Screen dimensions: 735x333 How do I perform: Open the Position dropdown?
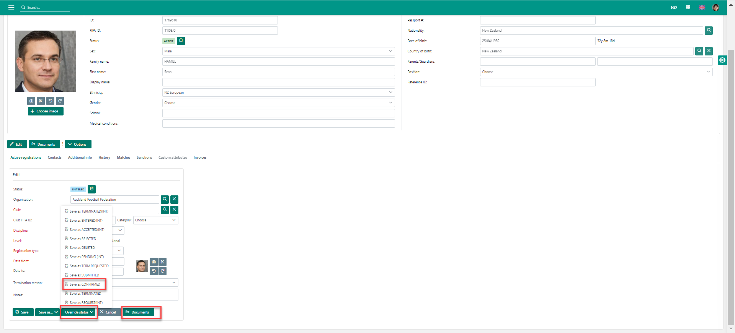[596, 72]
